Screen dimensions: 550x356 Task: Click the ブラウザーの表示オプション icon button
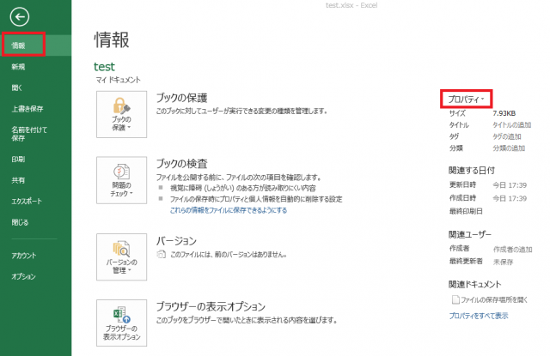point(123,323)
